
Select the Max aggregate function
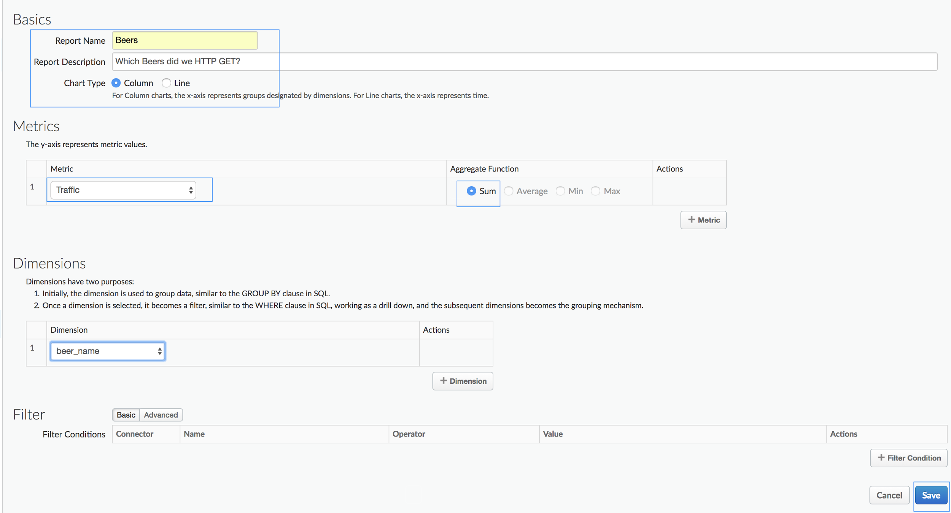[x=595, y=191]
